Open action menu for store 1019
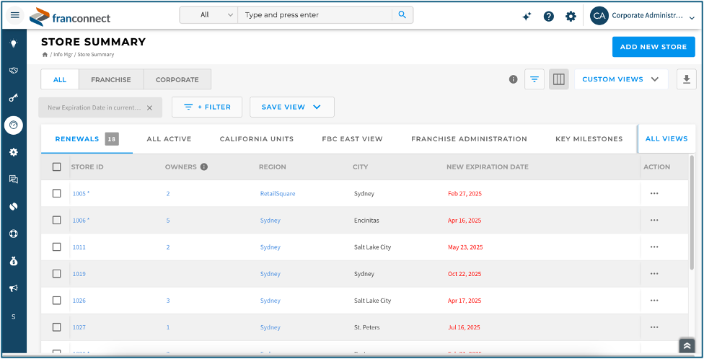 click(x=654, y=274)
